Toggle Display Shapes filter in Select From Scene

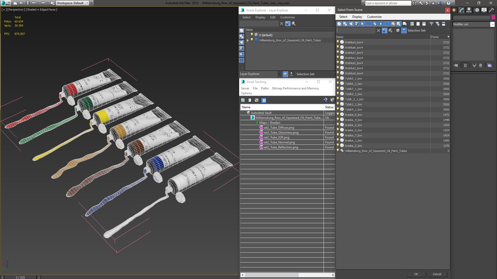click(x=345, y=24)
